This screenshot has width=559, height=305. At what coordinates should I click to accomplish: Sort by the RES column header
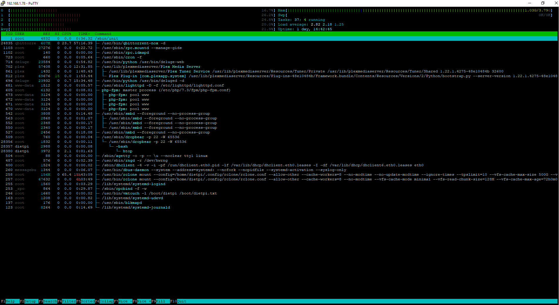click(x=47, y=34)
